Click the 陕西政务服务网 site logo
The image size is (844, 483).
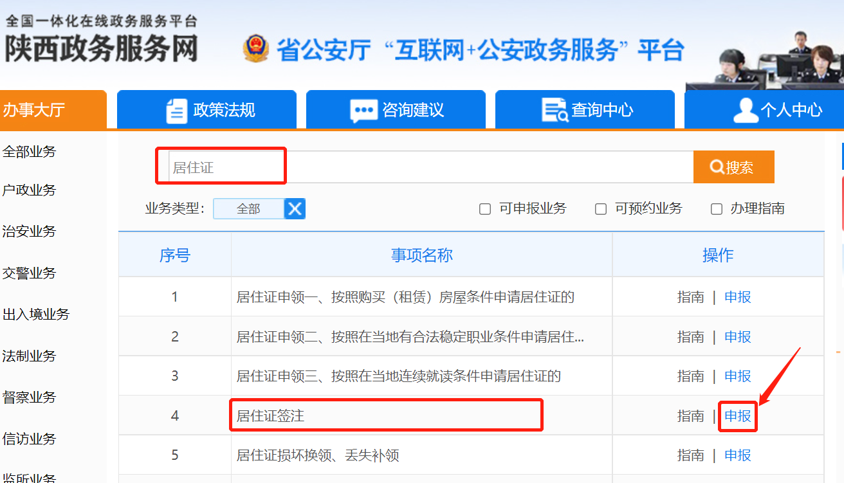coord(102,40)
